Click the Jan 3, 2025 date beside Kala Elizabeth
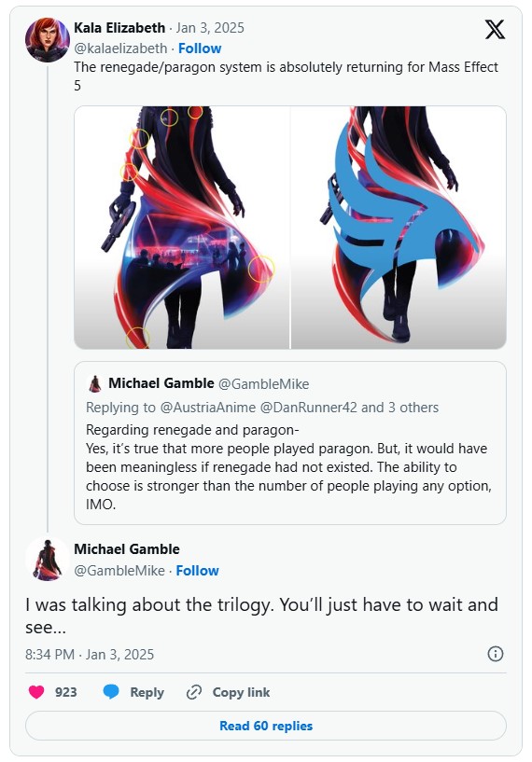 210,28
